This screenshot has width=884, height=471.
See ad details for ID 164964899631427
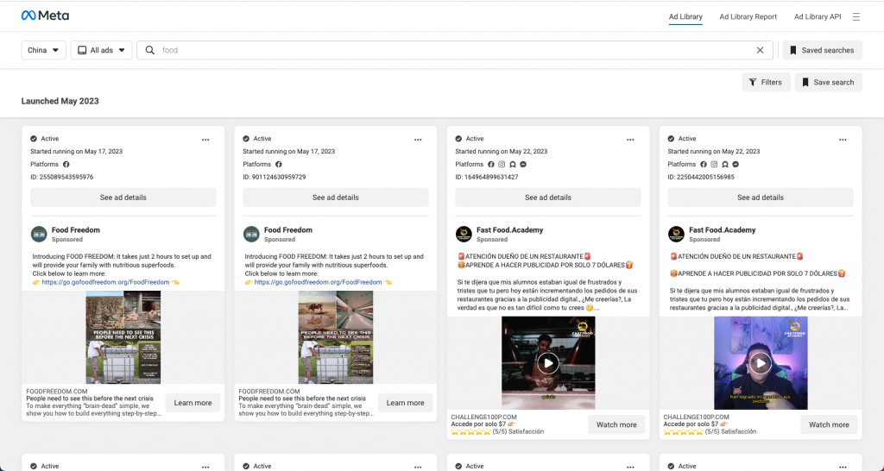tap(548, 198)
